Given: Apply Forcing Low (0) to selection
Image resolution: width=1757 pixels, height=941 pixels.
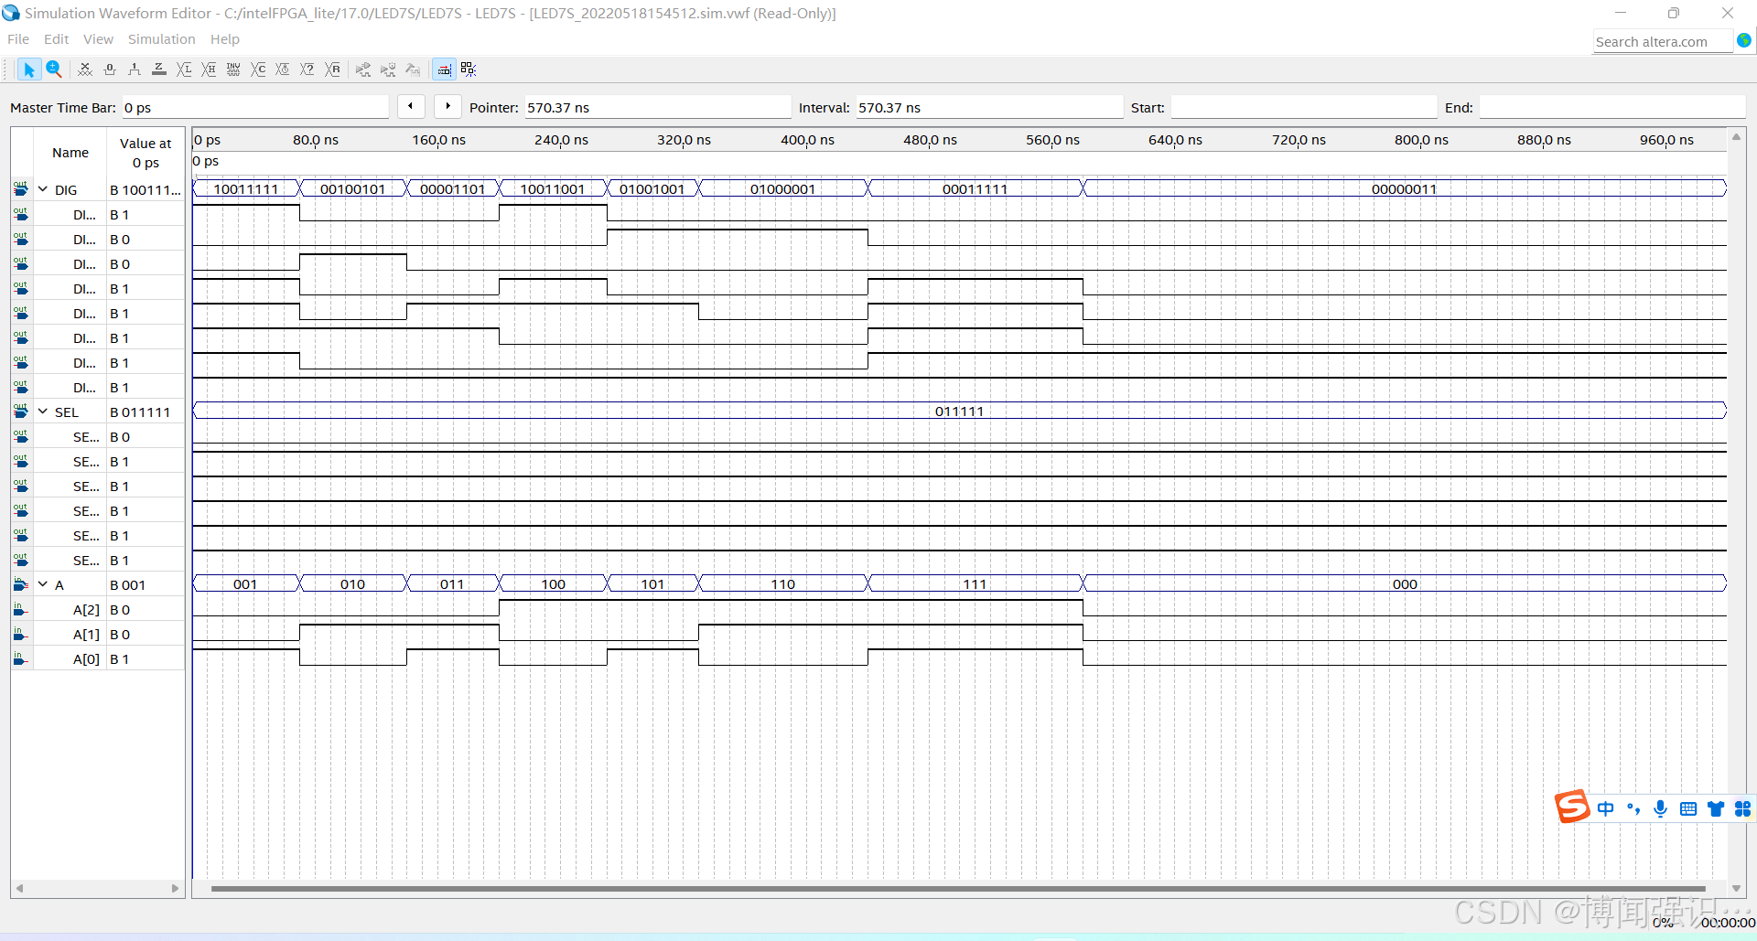Looking at the screenshot, I should point(110,70).
